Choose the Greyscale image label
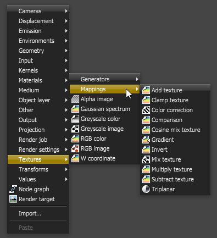Viewport: 217px width, 238px height. pyautogui.click(x=102, y=129)
